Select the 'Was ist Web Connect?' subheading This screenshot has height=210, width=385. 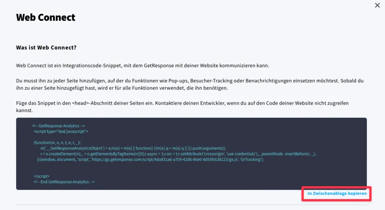(x=46, y=47)
